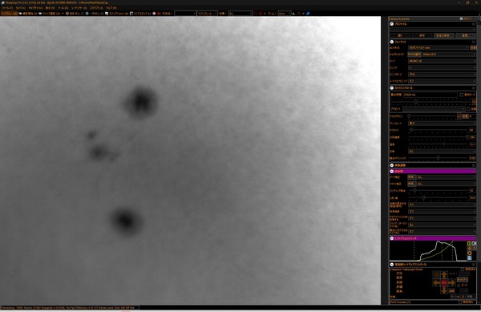Open the Scripting menu
Image resolution: width=481 pixels, height=312 pixels.
point(96,8)
